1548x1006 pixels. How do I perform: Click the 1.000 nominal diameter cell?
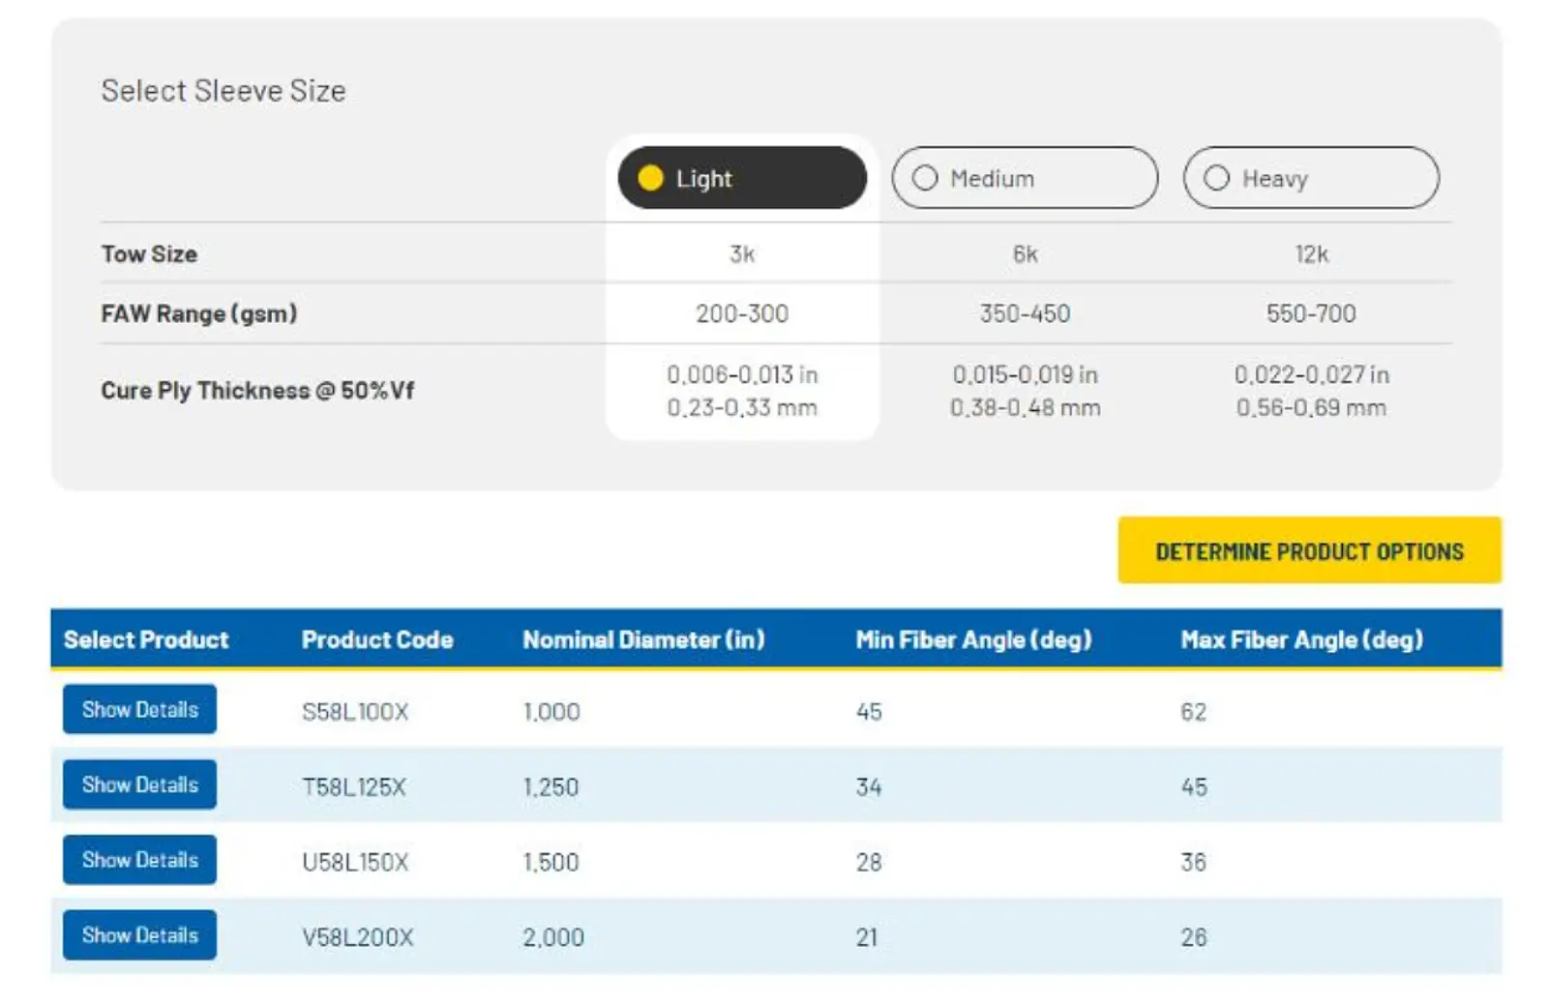pyautogui.click(x=551, y=712)
